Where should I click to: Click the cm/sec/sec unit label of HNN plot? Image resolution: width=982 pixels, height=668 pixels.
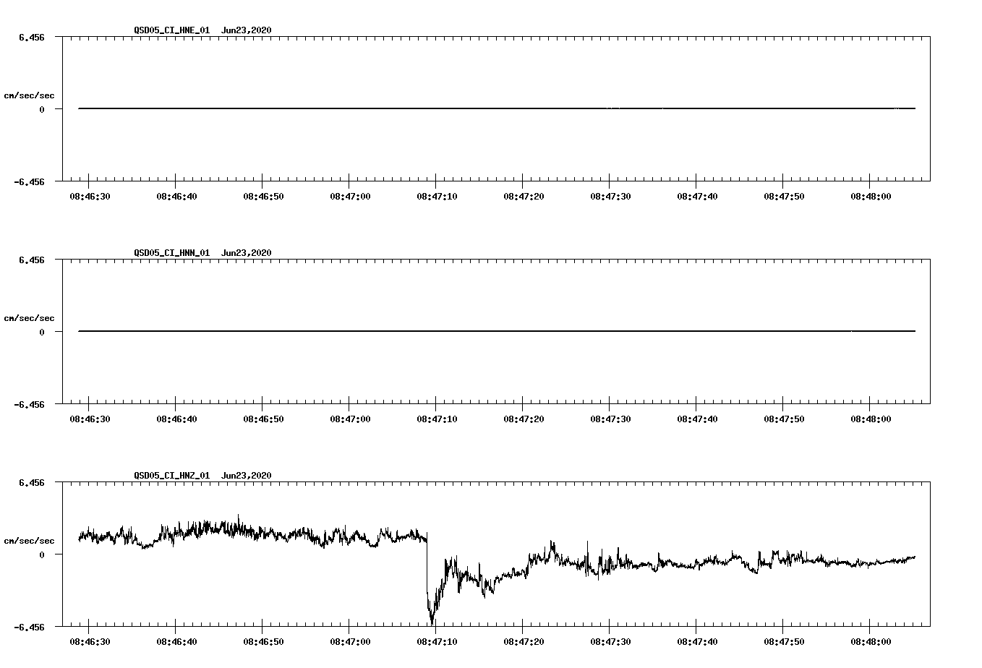click(x=30, y=318)
